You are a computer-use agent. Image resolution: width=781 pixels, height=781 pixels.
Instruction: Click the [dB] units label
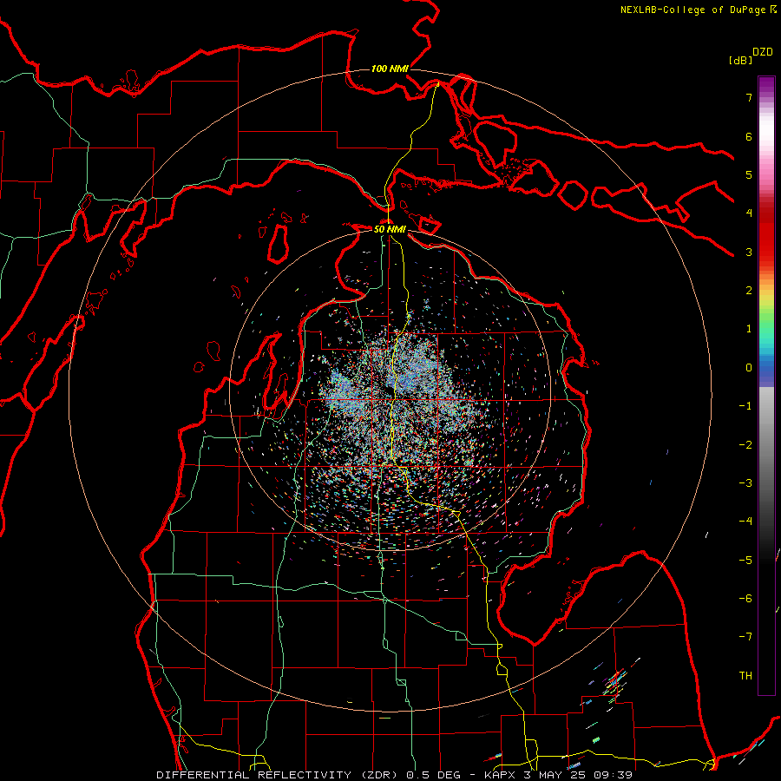740,60
